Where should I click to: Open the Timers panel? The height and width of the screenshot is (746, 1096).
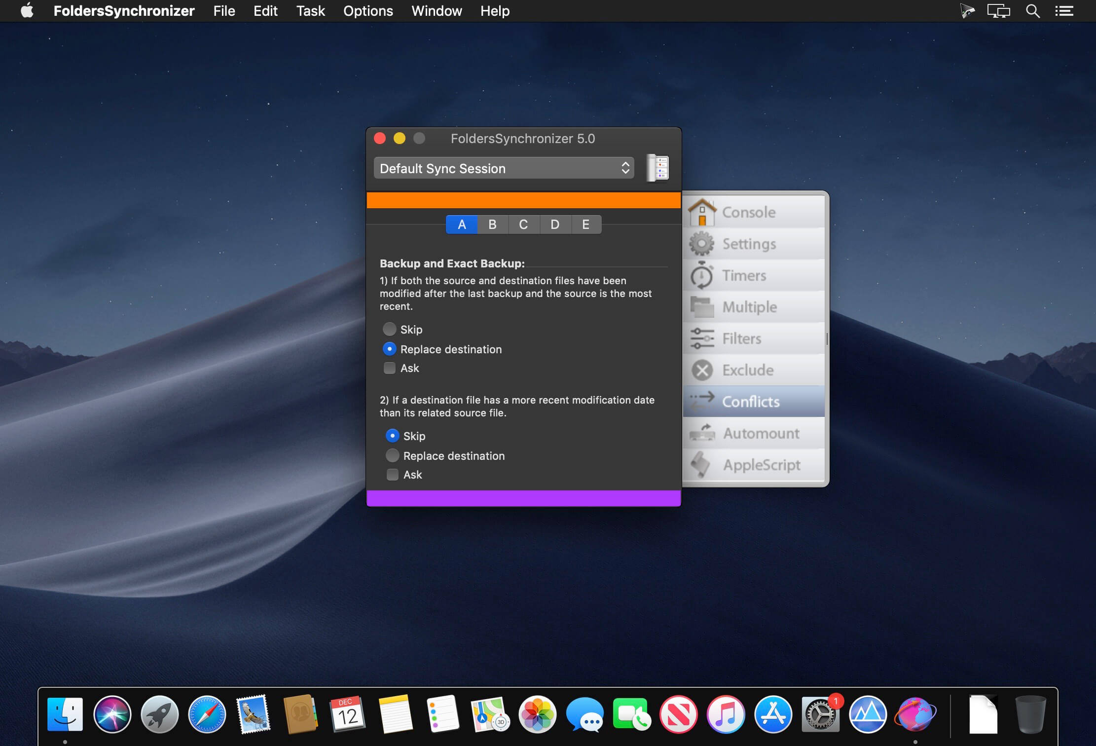coord(744,275)
